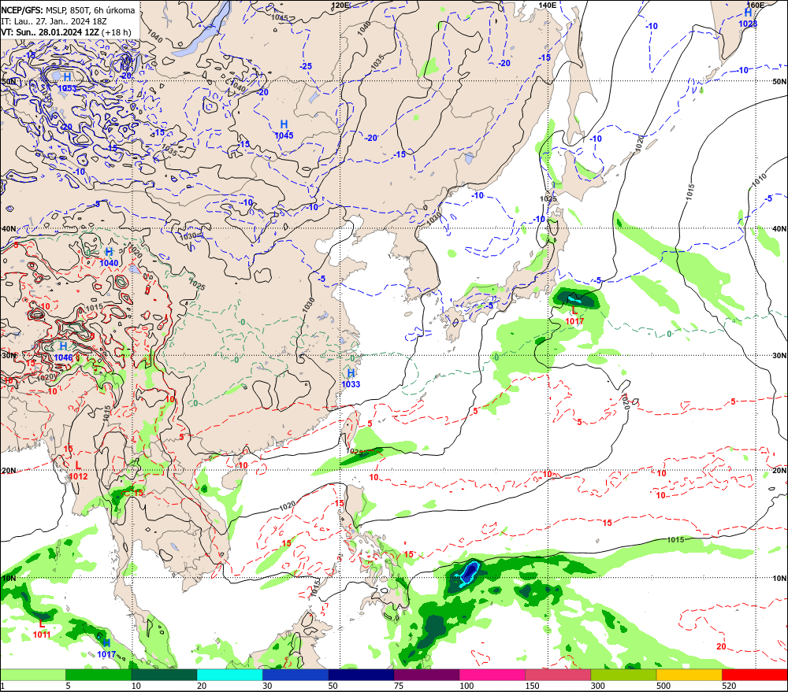The image size is (788, 692).
Task: Click the 140E longitude label
Action: [548, 5]
